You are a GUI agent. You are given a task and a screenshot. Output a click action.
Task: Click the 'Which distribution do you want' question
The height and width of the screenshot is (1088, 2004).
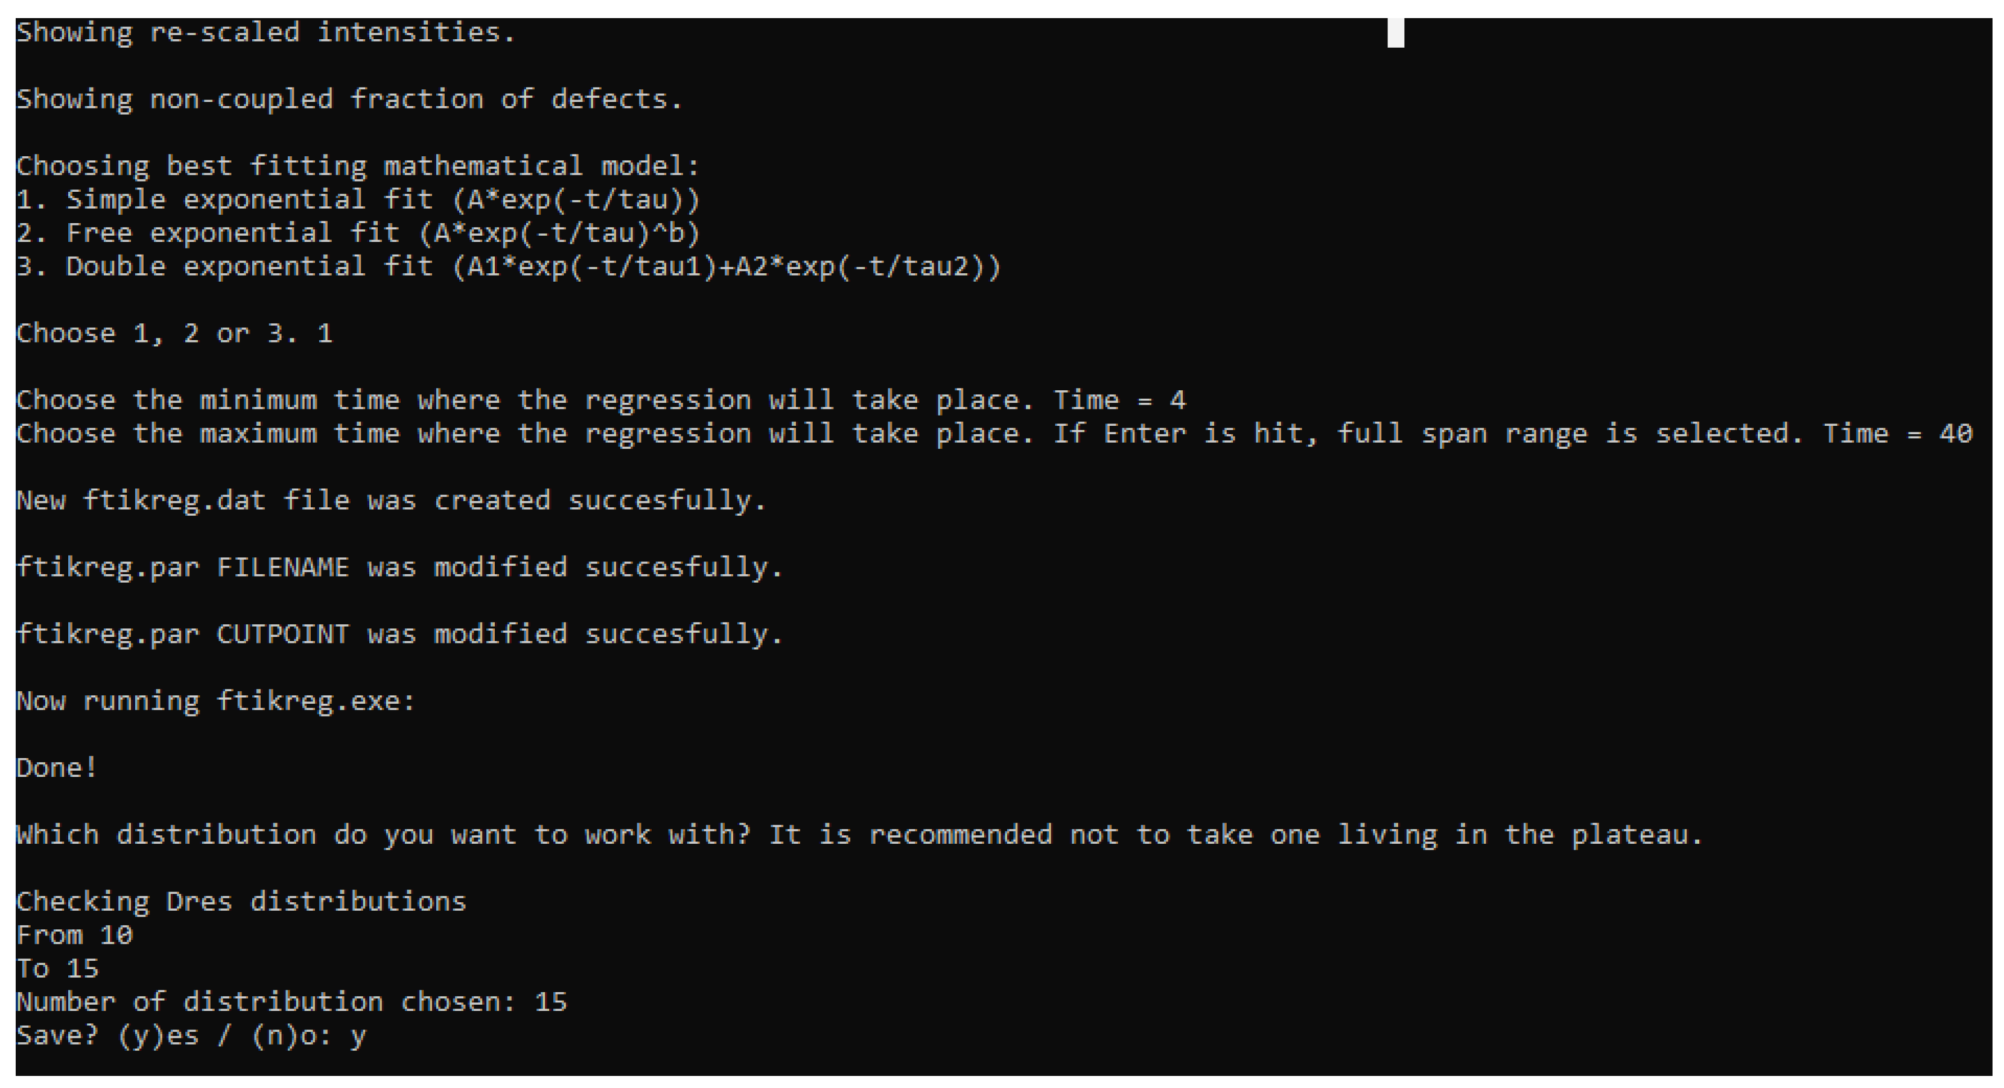tap(859, 835)
